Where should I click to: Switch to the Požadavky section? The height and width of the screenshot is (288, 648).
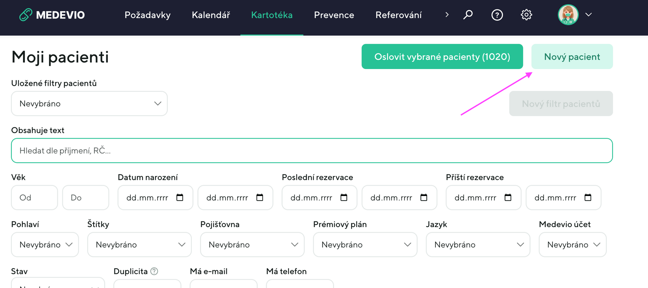pos(147,15)
